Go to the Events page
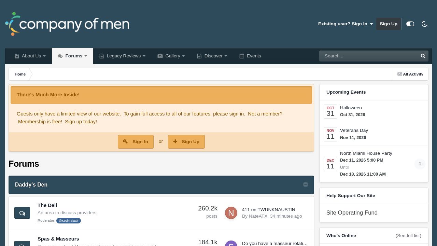Image resolution: width=437 pixels, height=246 pixels. tap(250, 56)
